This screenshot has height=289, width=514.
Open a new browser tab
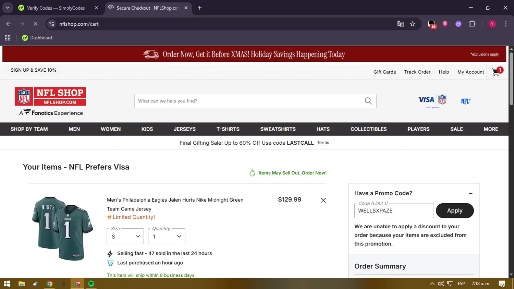[x=199, y=8]
